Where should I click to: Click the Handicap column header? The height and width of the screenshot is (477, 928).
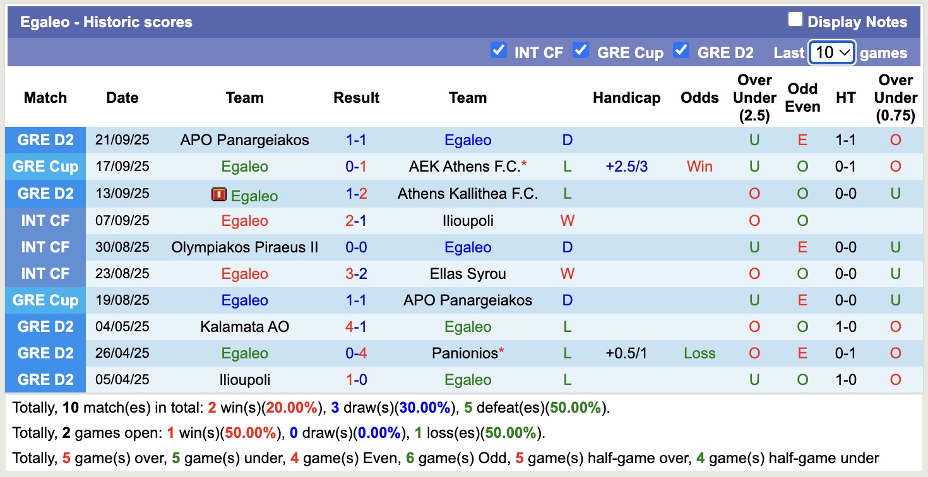click(x=626, y=98)
